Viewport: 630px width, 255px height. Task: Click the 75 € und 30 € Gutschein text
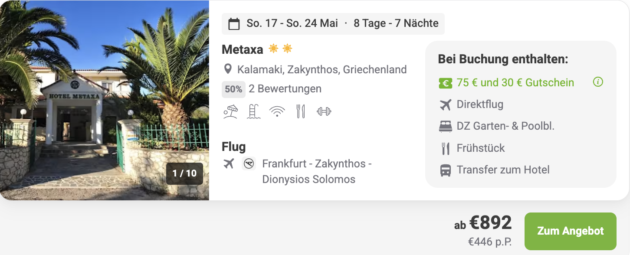click(x=515, y=82)
